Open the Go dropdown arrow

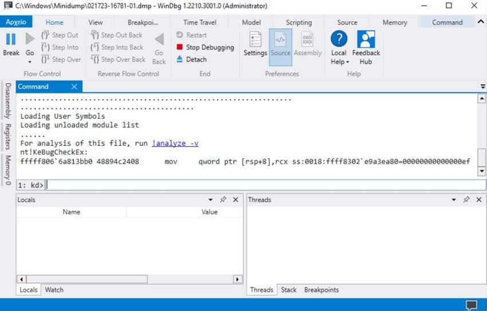tap(30, 62)
